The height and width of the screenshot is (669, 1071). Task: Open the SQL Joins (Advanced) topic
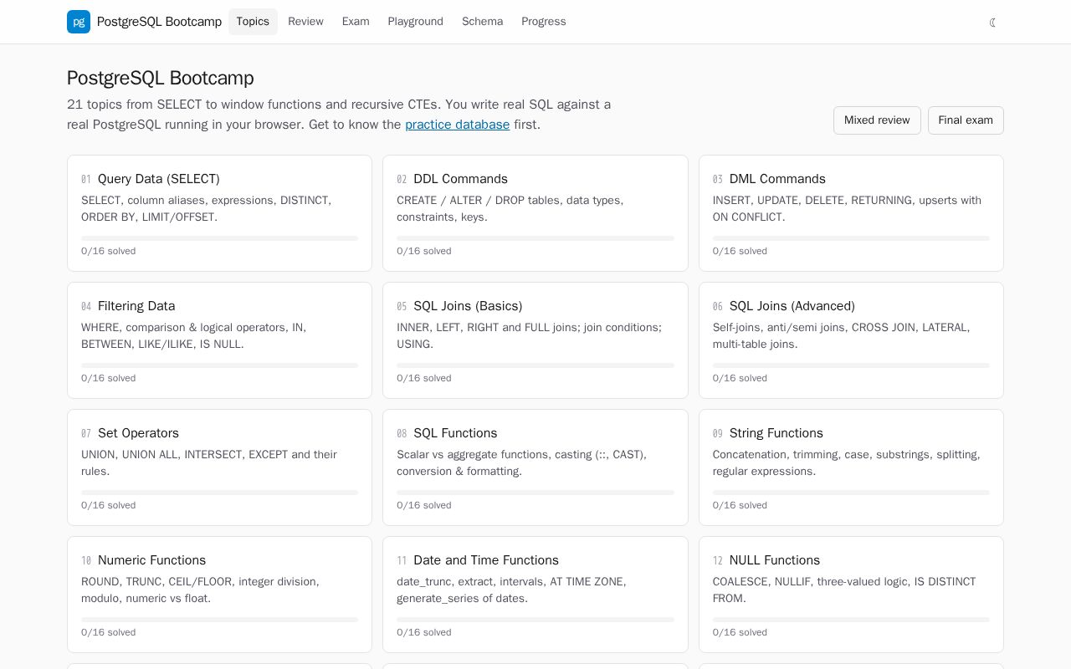851,340
